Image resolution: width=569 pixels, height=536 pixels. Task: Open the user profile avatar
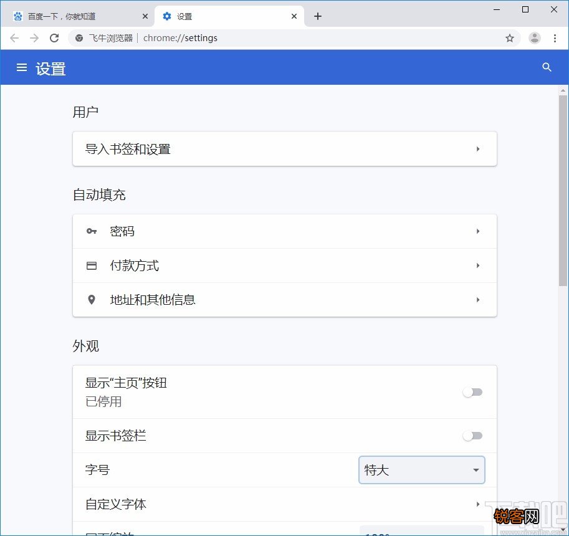[534, 38]
